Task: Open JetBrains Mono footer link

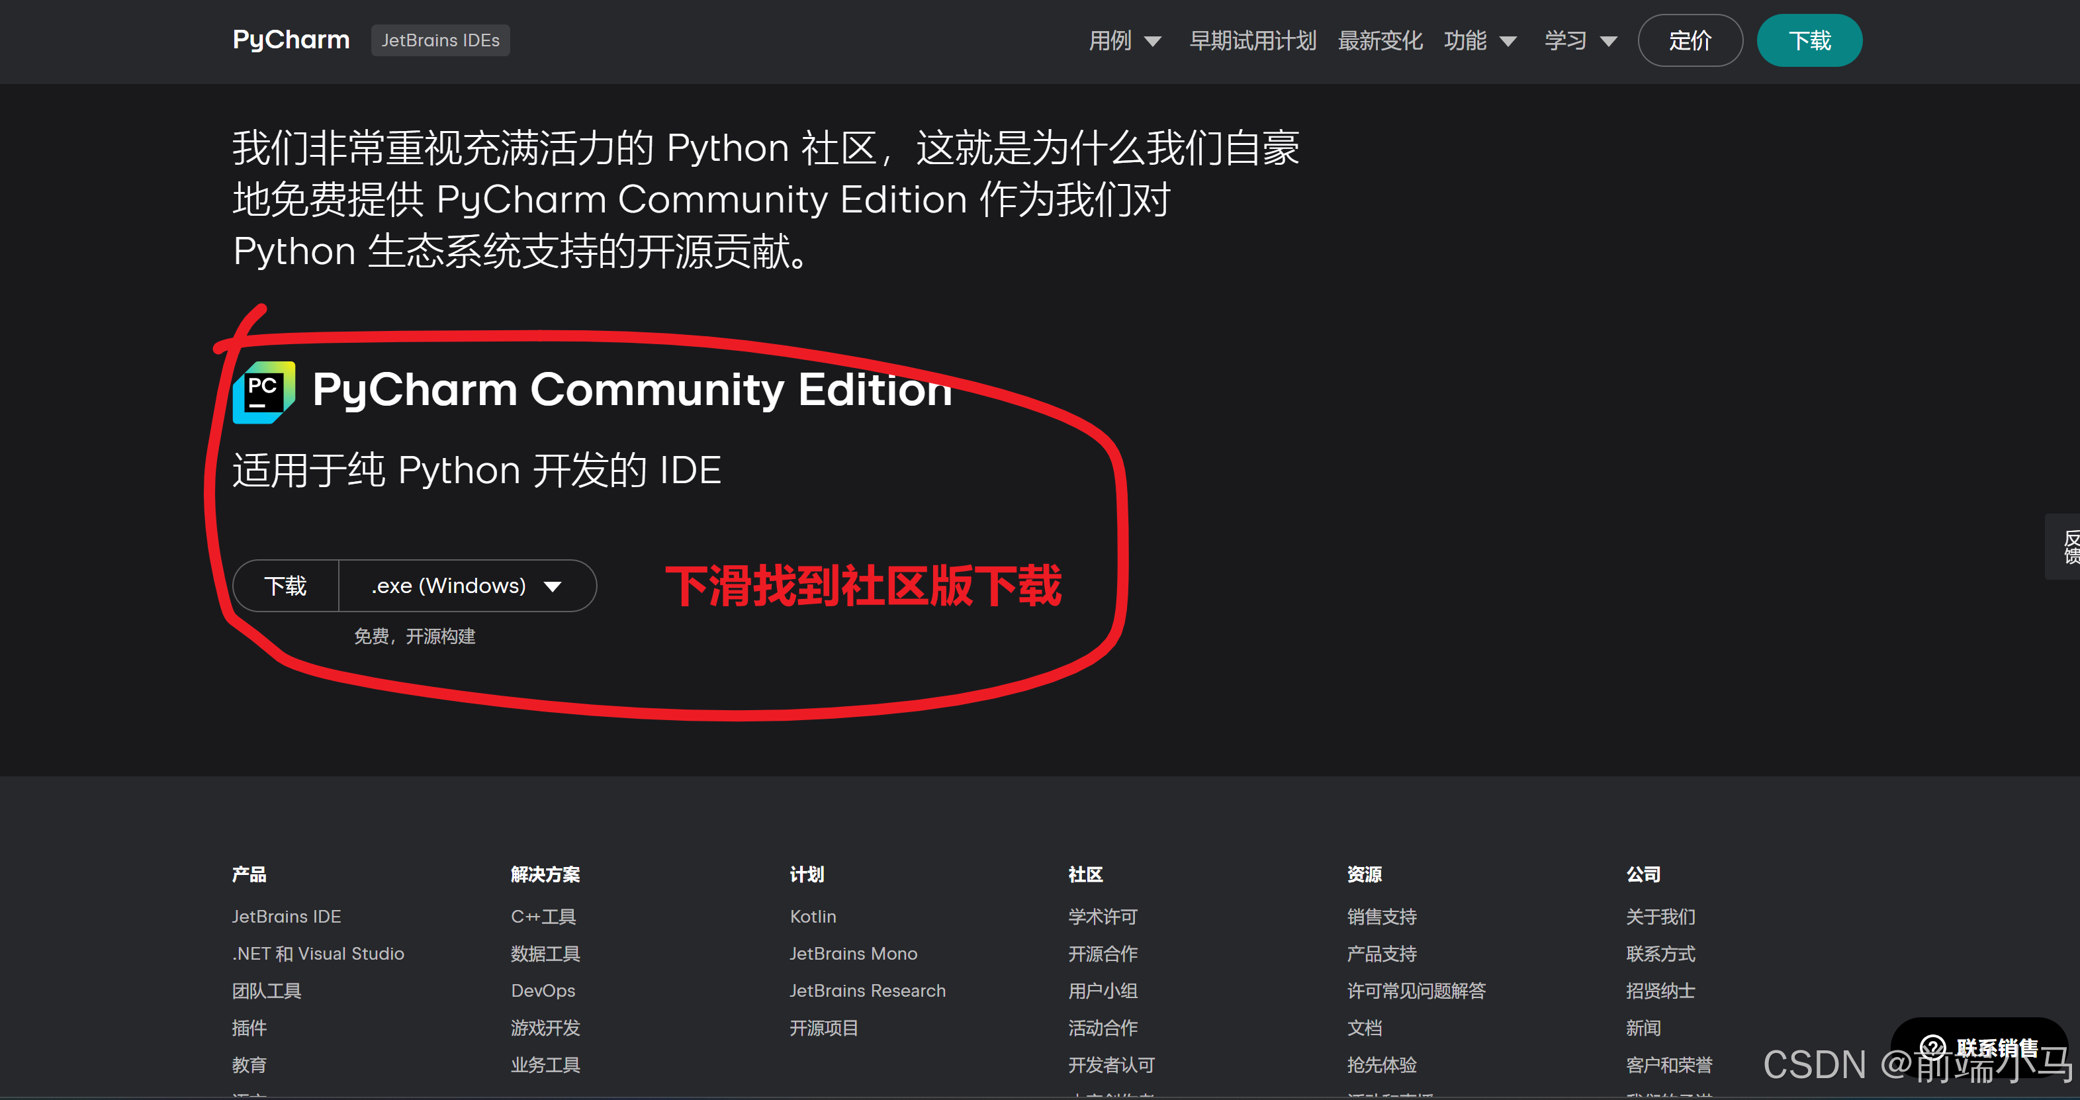Action: point(854,954)
